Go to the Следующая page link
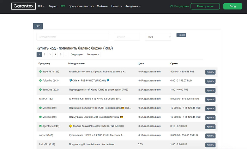The image size is (247, 149). 77,54
